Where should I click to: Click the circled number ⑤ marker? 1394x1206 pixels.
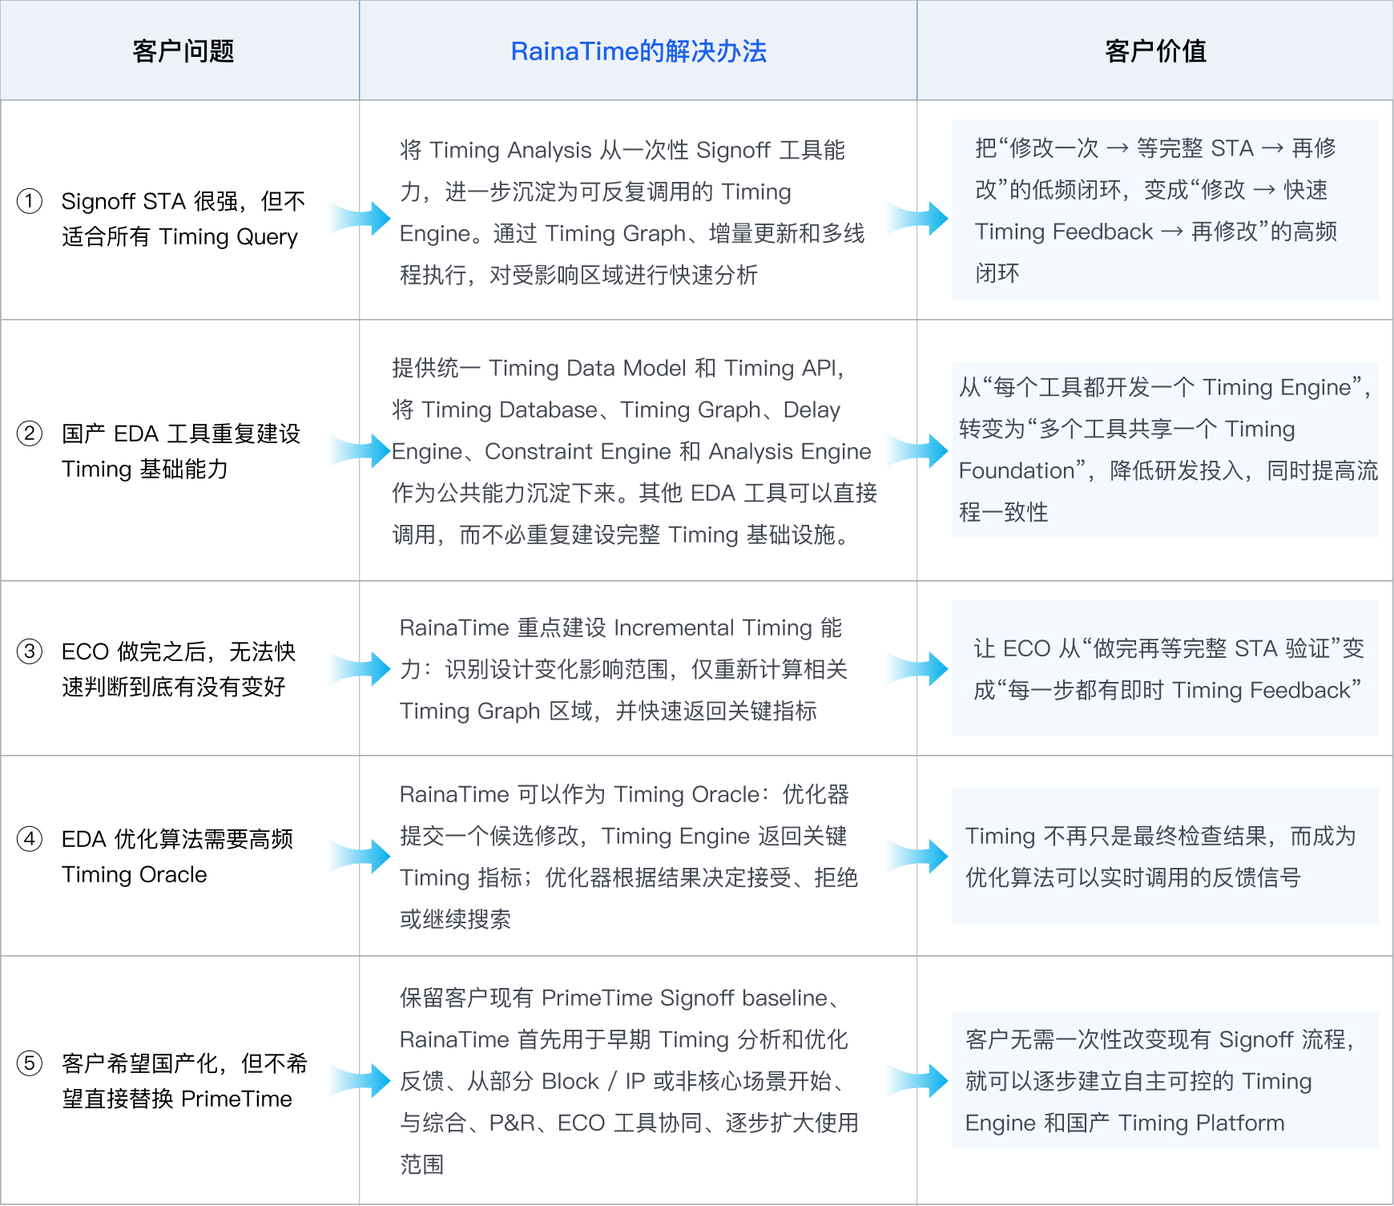coord(30,1063)
